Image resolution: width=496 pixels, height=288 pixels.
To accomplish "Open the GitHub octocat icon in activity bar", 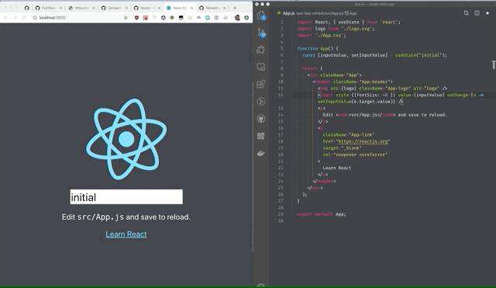I will click(261, 119).
